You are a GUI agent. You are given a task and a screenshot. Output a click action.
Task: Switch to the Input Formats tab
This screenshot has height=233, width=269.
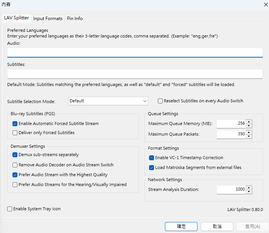coord(48,18)
